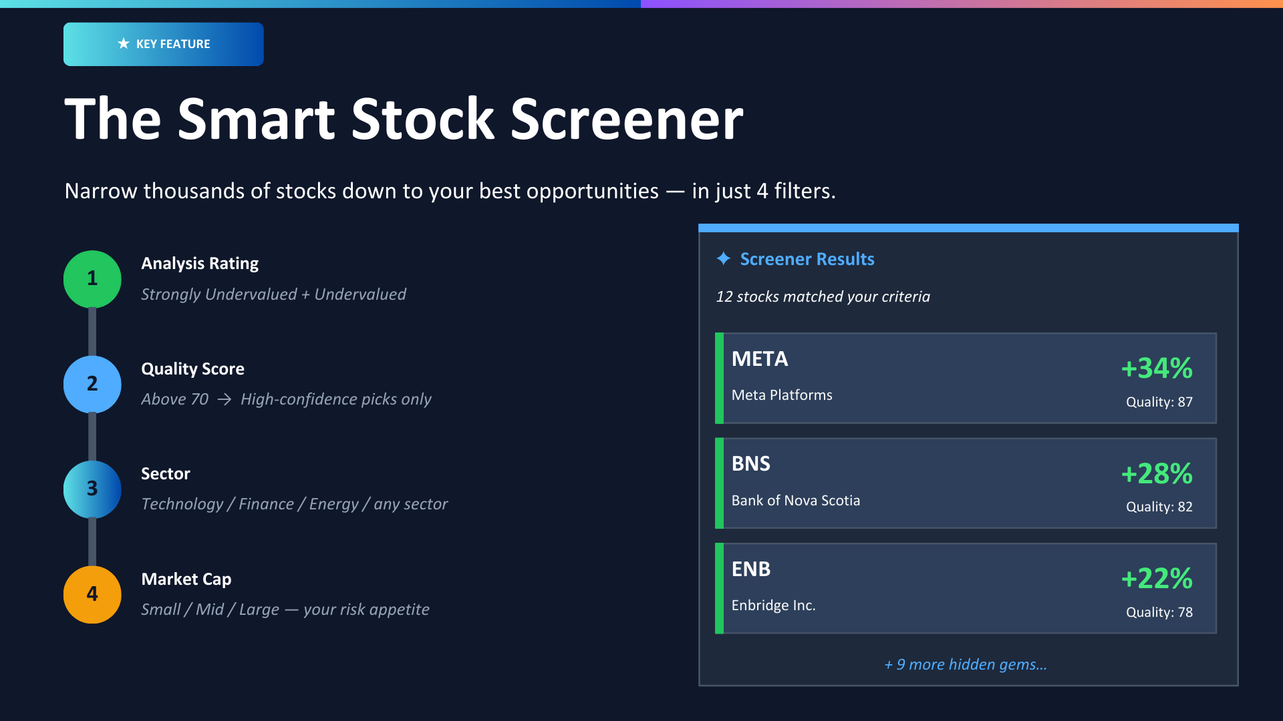Screen dimensions: 1283x721
Task: Select the KEY FEATURE badge
Action: 163,43
